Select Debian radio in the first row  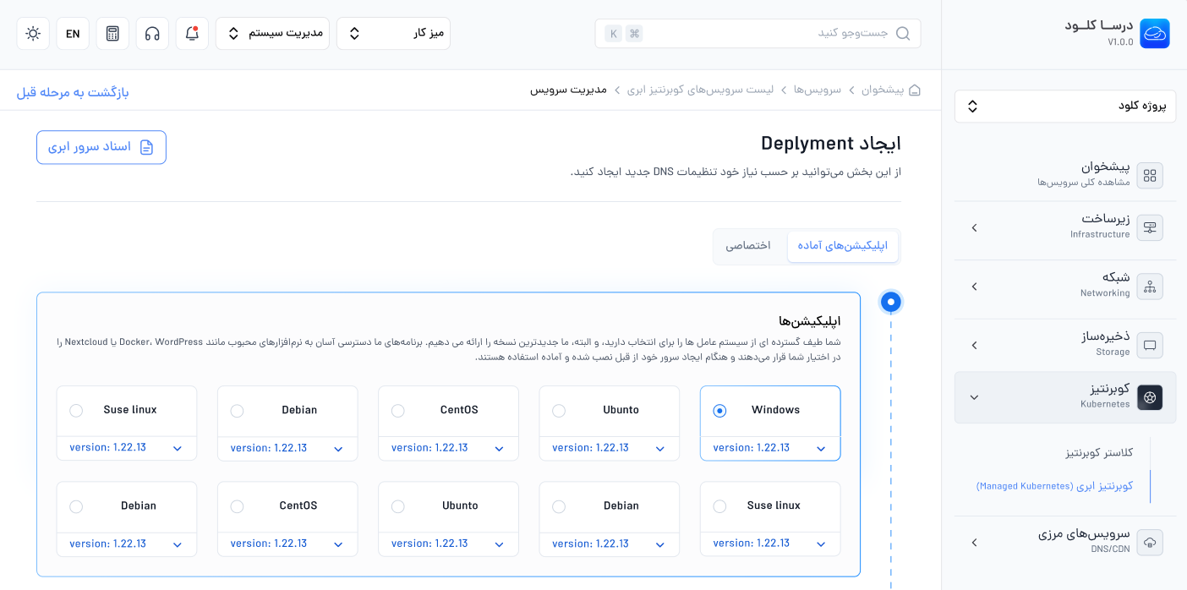[x=237, y=411]
